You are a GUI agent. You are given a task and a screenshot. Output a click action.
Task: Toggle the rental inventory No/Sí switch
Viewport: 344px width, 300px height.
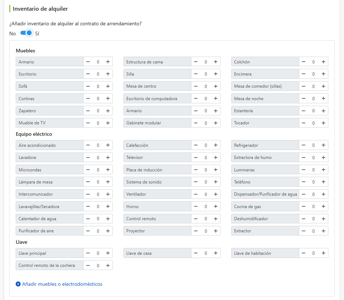[26, 33]
